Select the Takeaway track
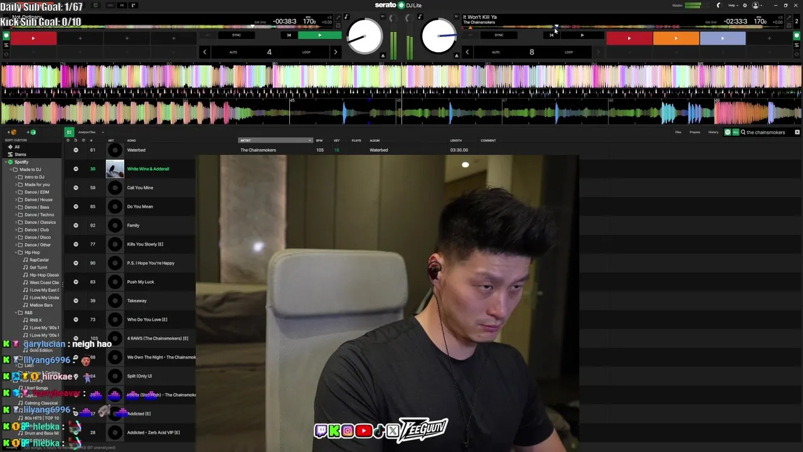803x452 pixels. coord(137,301)
